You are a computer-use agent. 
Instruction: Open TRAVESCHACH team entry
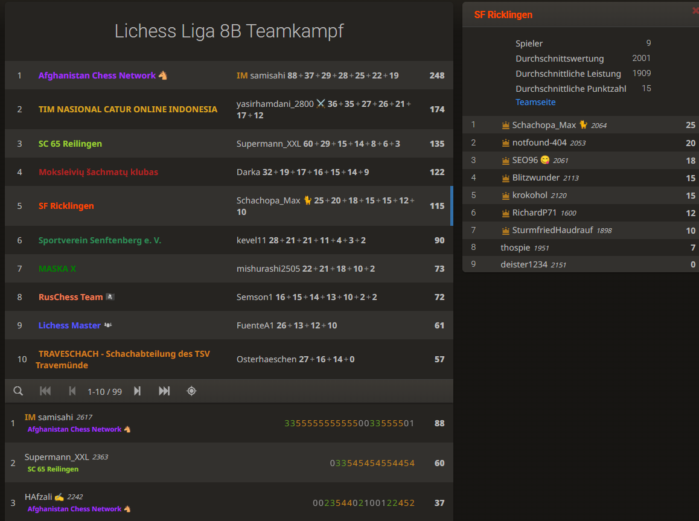coord(229,359)
